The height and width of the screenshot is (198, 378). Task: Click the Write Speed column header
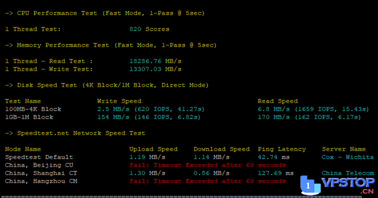click(119, 101)
